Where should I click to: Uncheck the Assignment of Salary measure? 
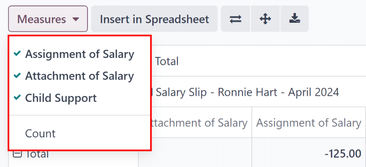[79, 54]
